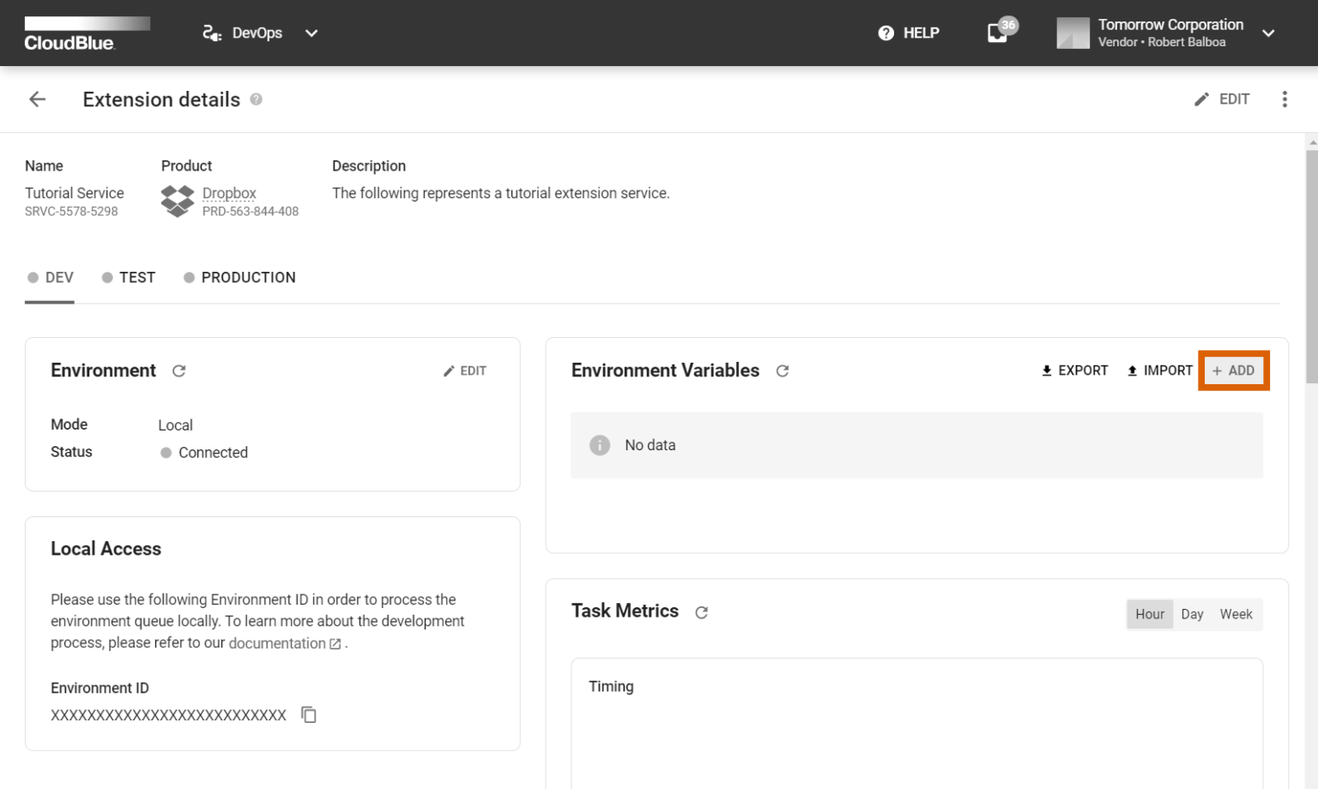Click the info icon beside No data

pos(600,445)
